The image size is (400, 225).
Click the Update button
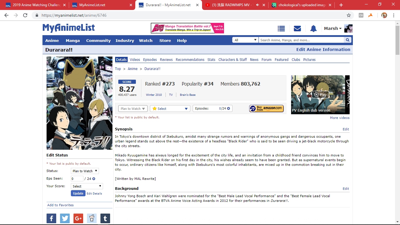[78, 193]
